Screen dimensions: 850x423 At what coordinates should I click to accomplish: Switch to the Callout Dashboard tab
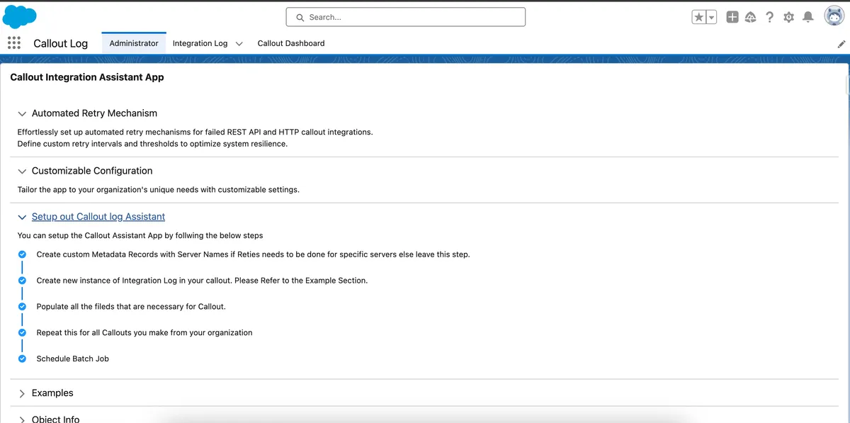(x=291, y=43)
